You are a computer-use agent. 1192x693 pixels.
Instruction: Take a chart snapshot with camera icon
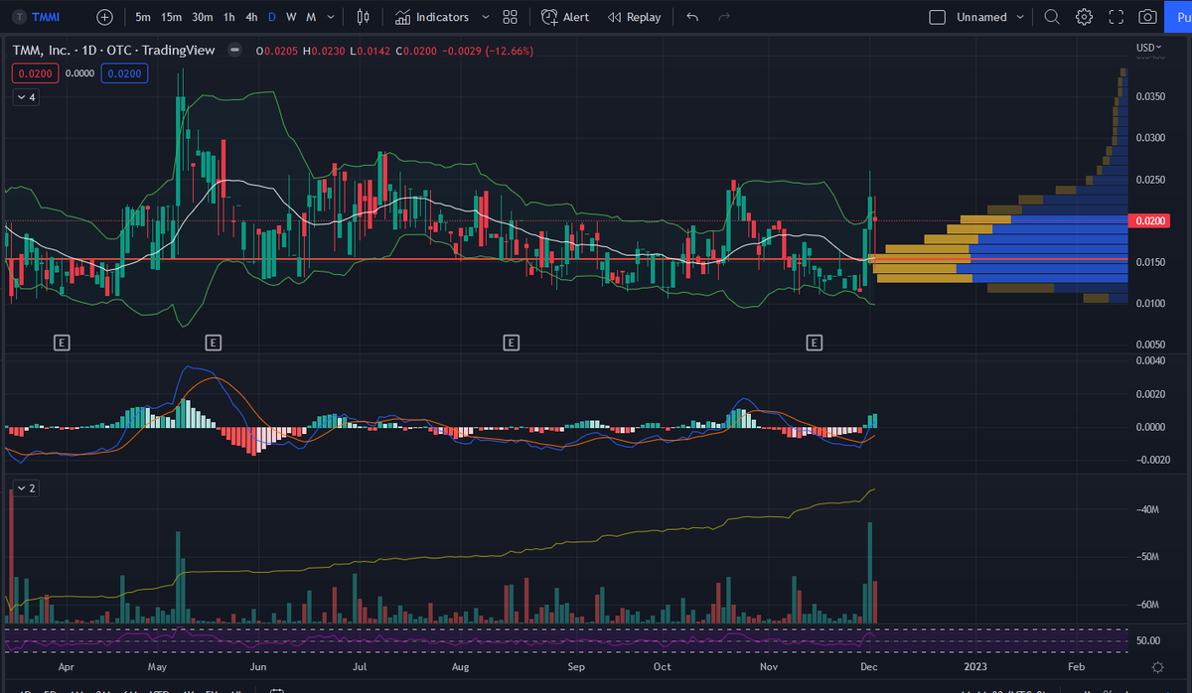[x=1147, y=17]
